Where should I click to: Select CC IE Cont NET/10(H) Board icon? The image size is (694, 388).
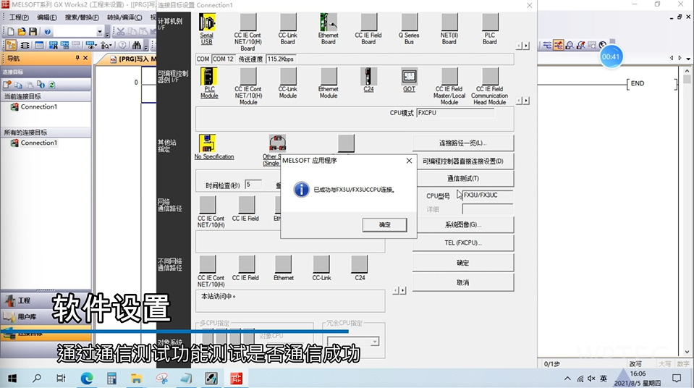[x=247, y=22]
